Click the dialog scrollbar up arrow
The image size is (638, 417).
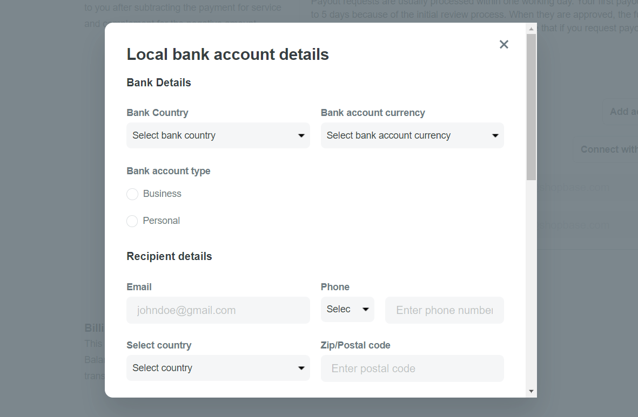(531, 29)
